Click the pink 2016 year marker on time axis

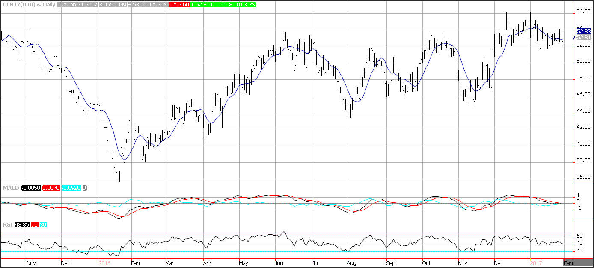tap(105, 263)
